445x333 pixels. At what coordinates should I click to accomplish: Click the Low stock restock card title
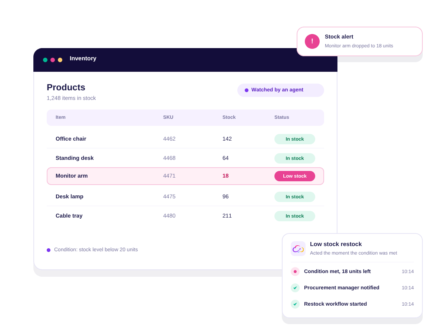pos(336,244)
